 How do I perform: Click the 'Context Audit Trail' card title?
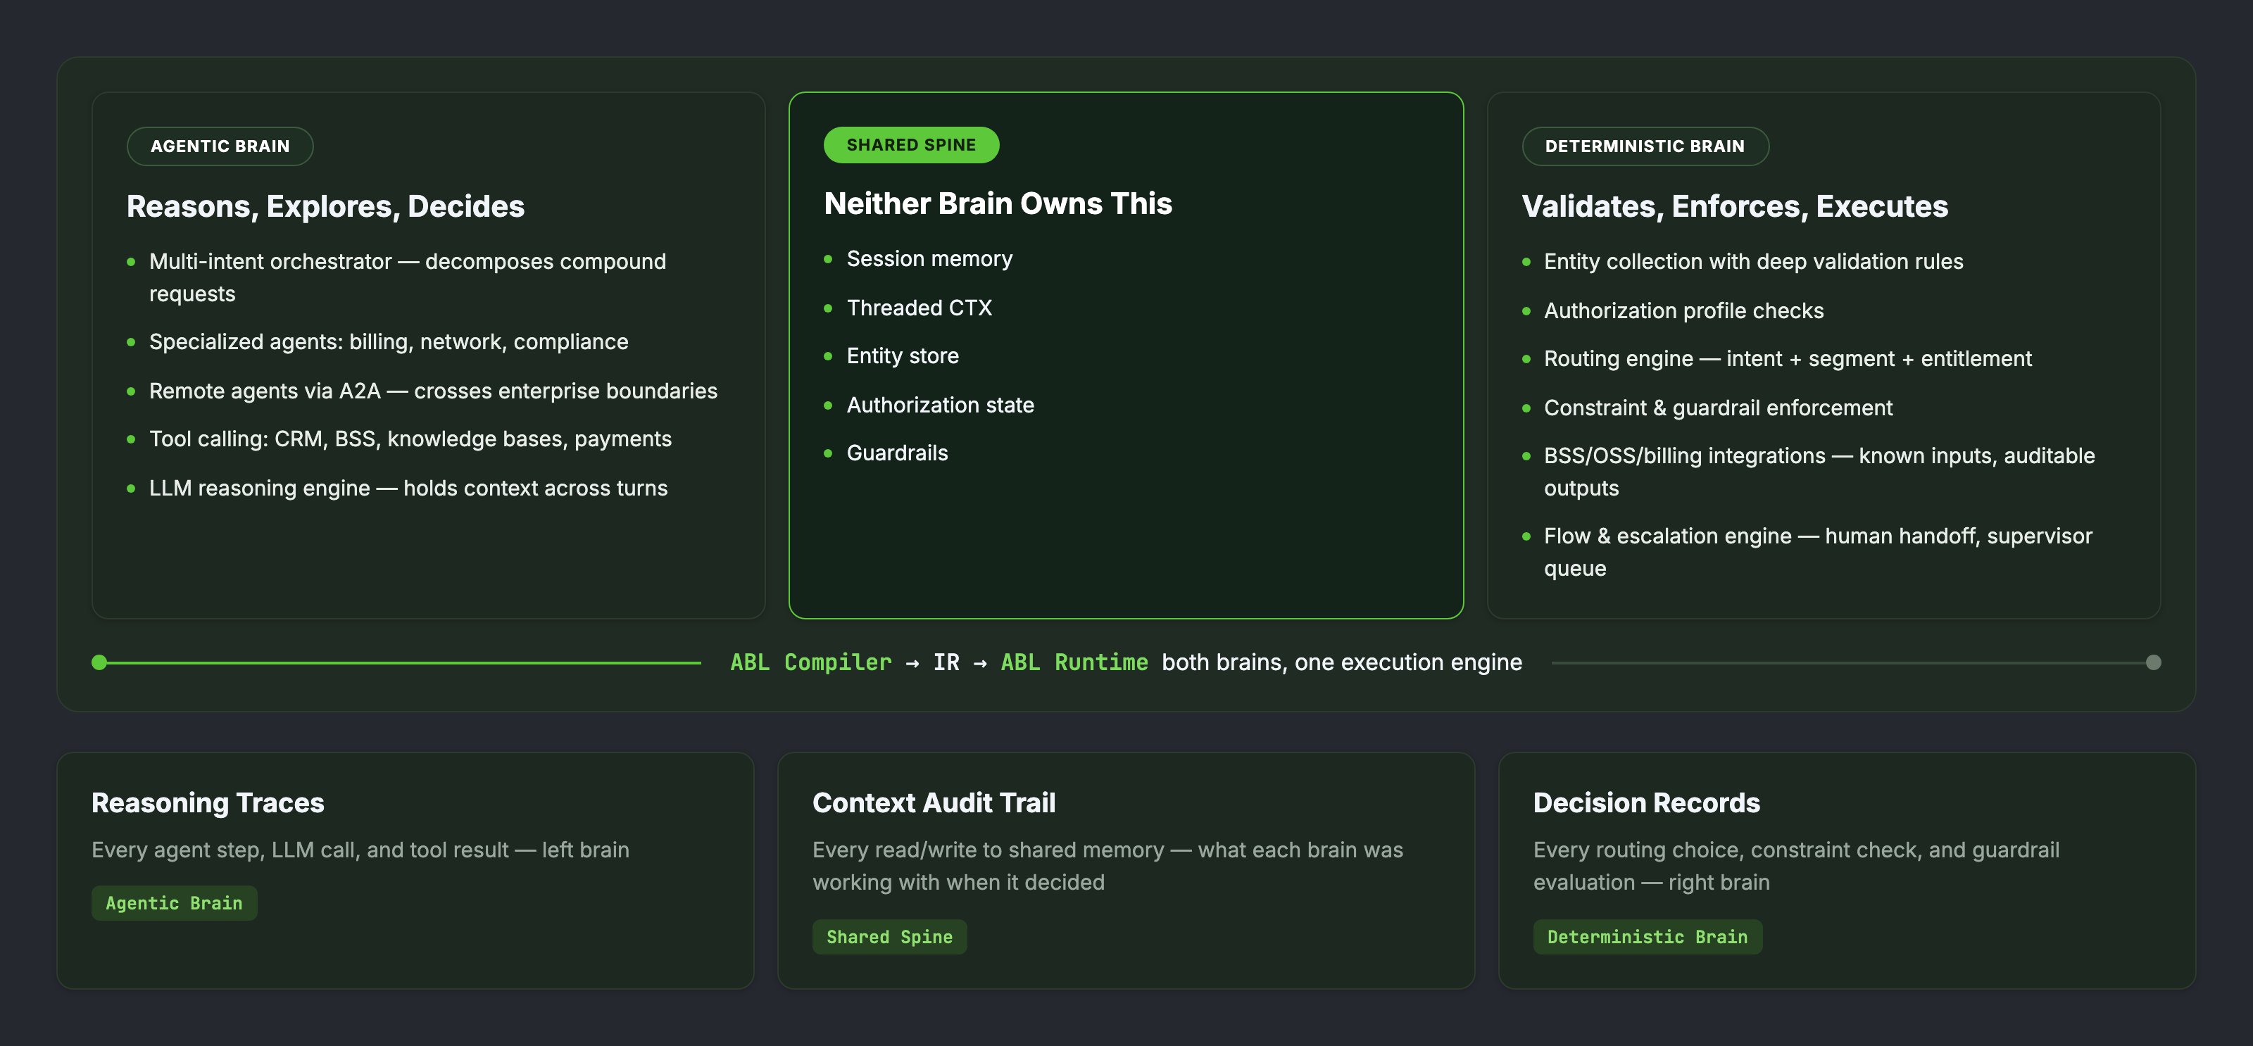point(934,803)
